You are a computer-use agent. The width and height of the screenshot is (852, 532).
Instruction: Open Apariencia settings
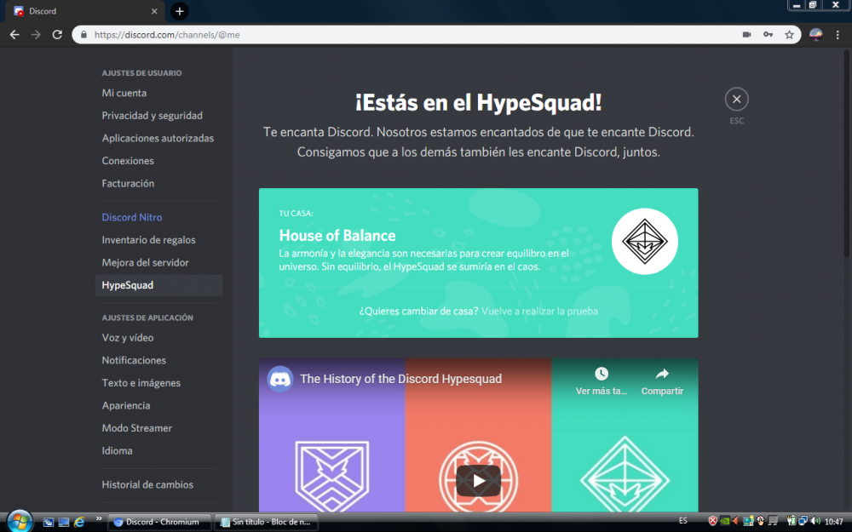point(126,405)
